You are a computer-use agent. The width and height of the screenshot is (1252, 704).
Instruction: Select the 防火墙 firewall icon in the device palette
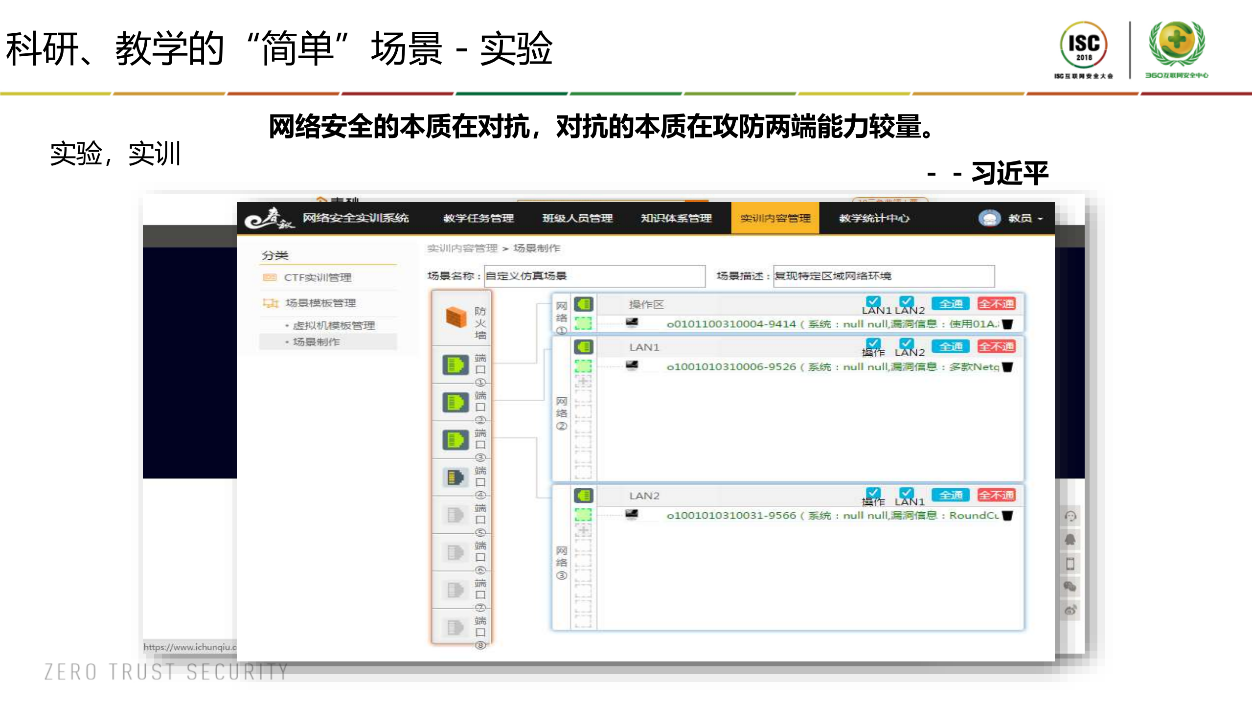[455, 317]
